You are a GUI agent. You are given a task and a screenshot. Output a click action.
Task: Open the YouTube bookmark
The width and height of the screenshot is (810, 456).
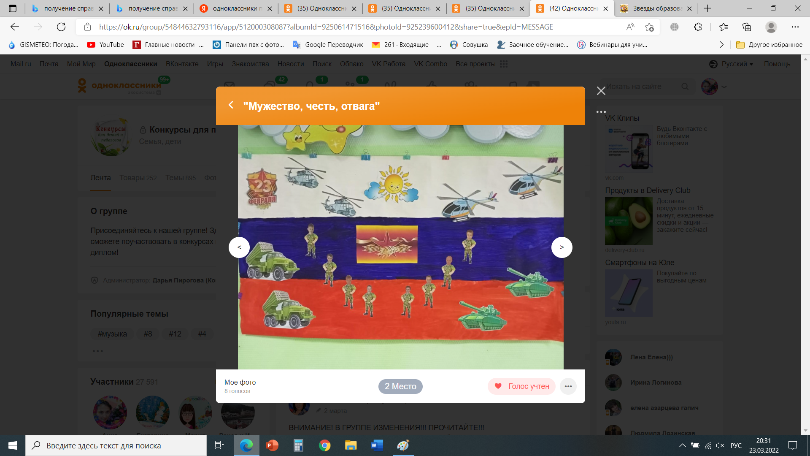[105, 45]
